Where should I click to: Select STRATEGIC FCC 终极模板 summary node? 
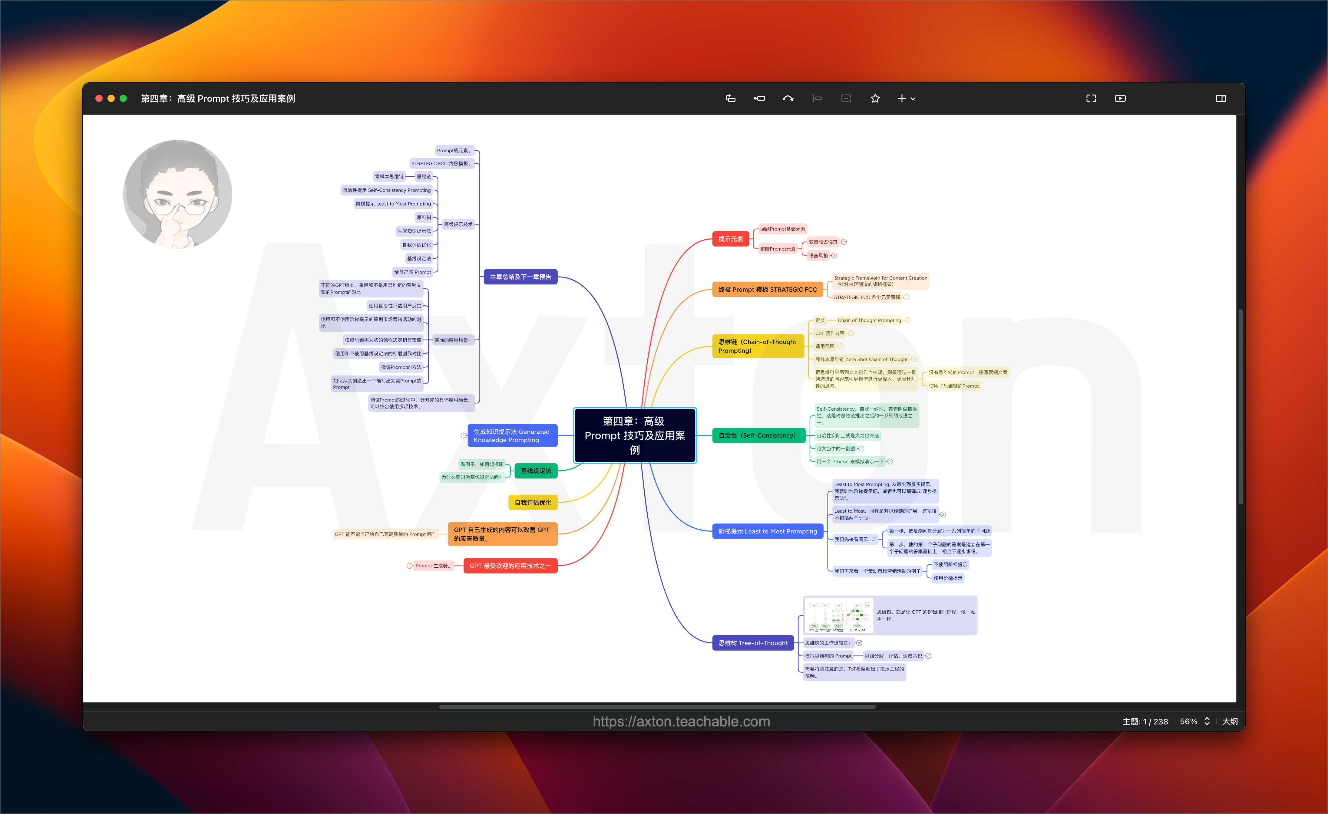[442, 163]
